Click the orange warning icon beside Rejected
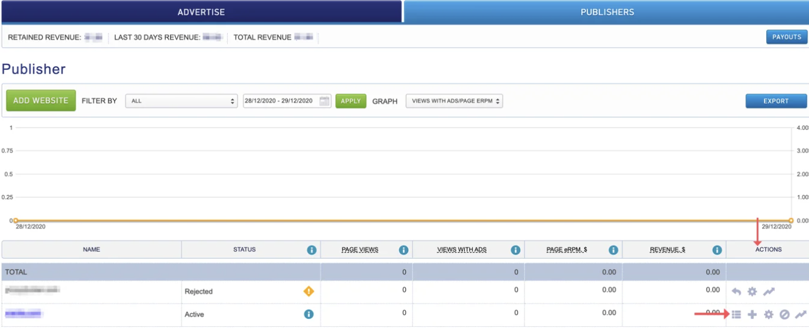 (x=309, y=292)
